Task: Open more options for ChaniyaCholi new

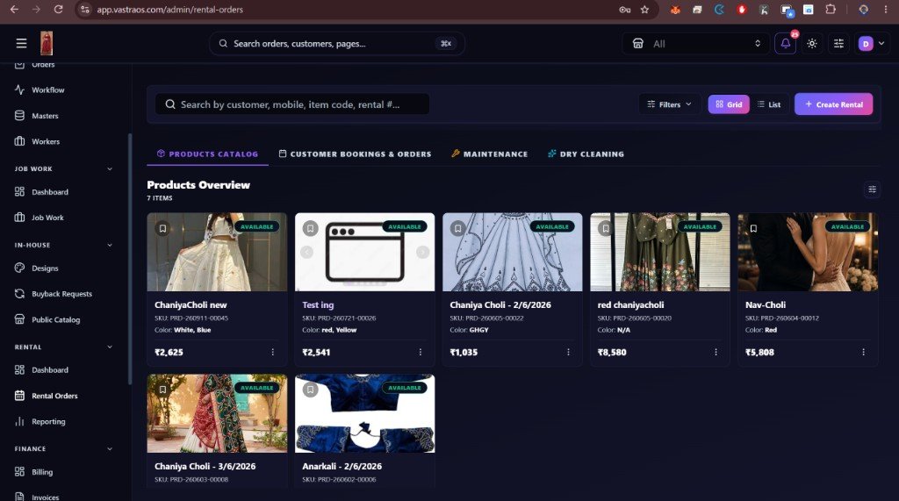Action: pos(273,352)
